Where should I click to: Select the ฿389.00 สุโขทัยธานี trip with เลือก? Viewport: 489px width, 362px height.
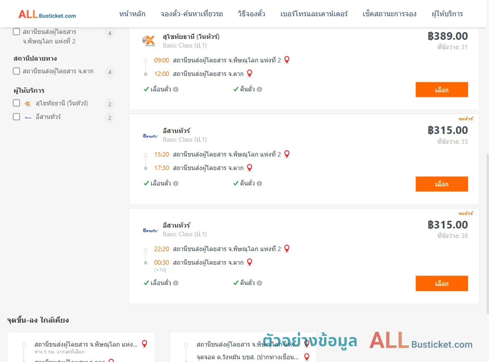441,90
